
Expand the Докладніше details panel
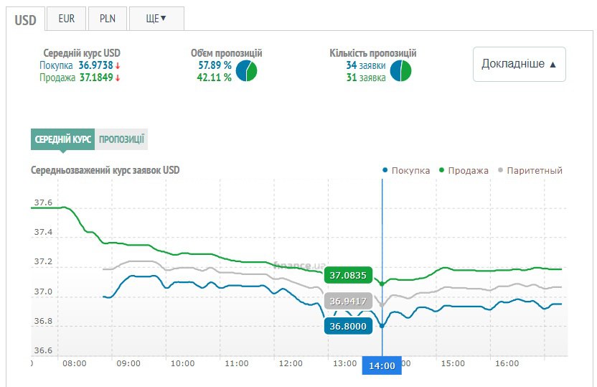click(519, 64)
